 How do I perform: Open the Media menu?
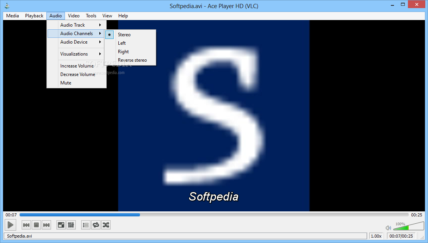click(12, 16)
